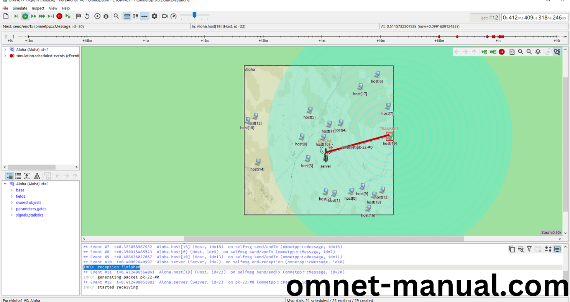This screenshot has height=302, width=570.
Task: Open the Simulate menu
Action: click(x=20, y=8)
